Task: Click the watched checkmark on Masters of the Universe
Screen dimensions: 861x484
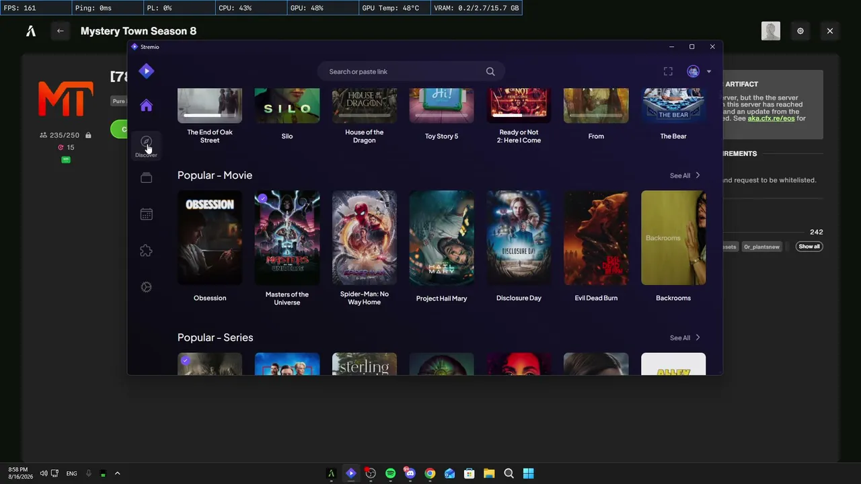Action: click(x=262, y=198)
